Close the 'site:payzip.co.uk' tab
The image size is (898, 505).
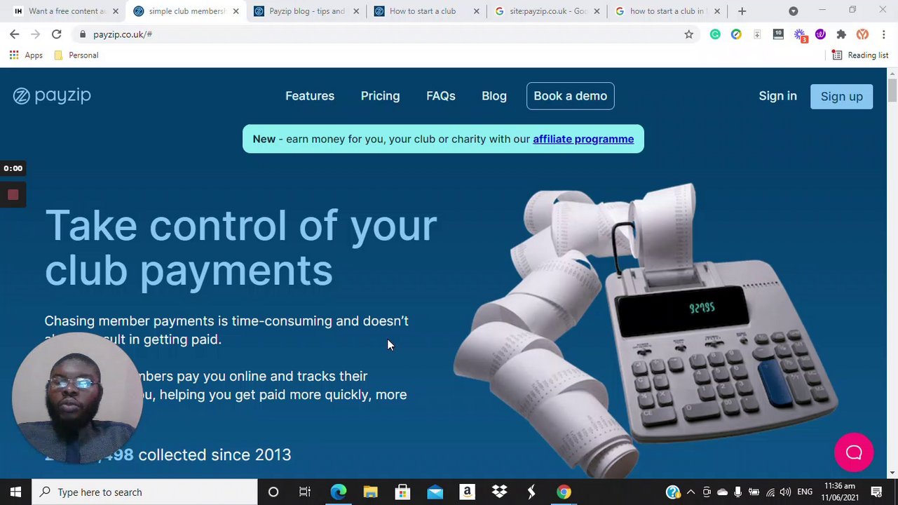pyautogui.click(x=597, y=11)
